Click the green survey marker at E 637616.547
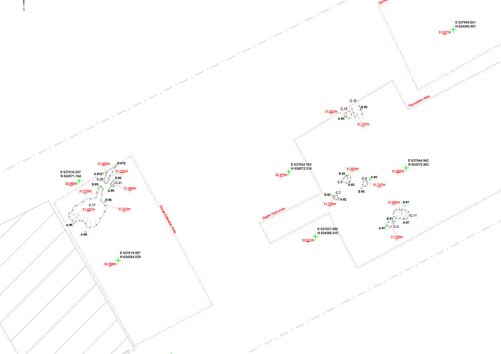Screen dimensions: 501x354 pyautogui.click(x=79, y=180)
